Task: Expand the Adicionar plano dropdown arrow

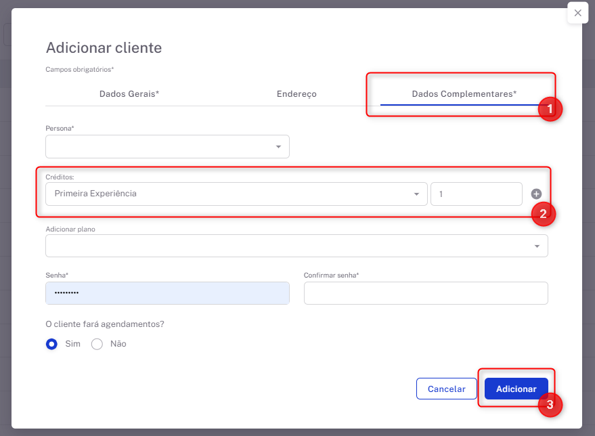Action: (x=537, y=246)
